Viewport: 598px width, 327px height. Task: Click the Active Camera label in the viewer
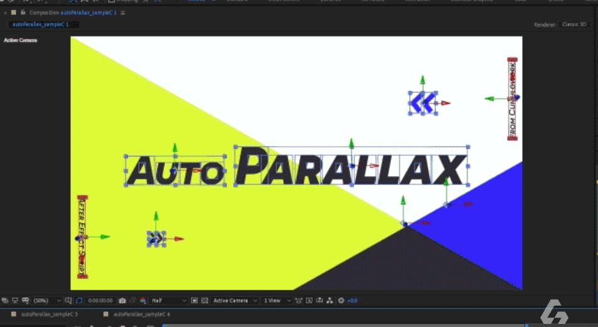pos(21,40)
